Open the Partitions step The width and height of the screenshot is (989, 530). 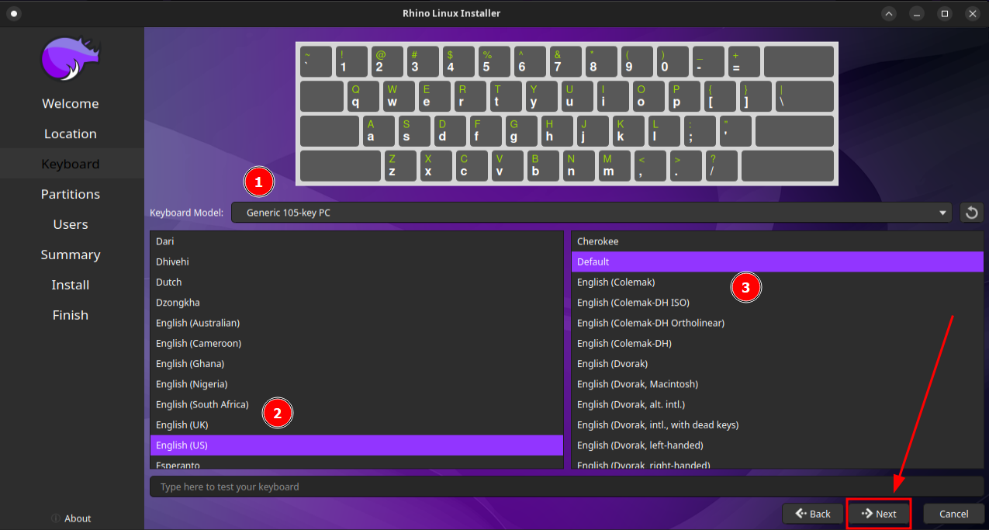pos(71,194)
